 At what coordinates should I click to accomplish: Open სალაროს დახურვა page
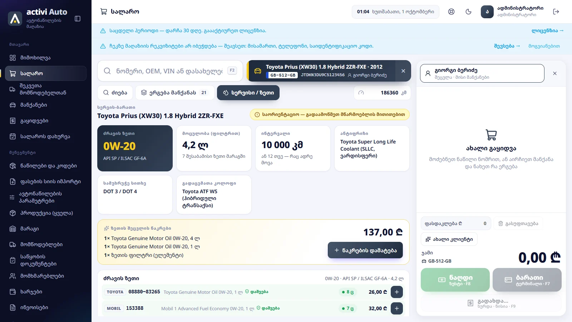(46, 136)
